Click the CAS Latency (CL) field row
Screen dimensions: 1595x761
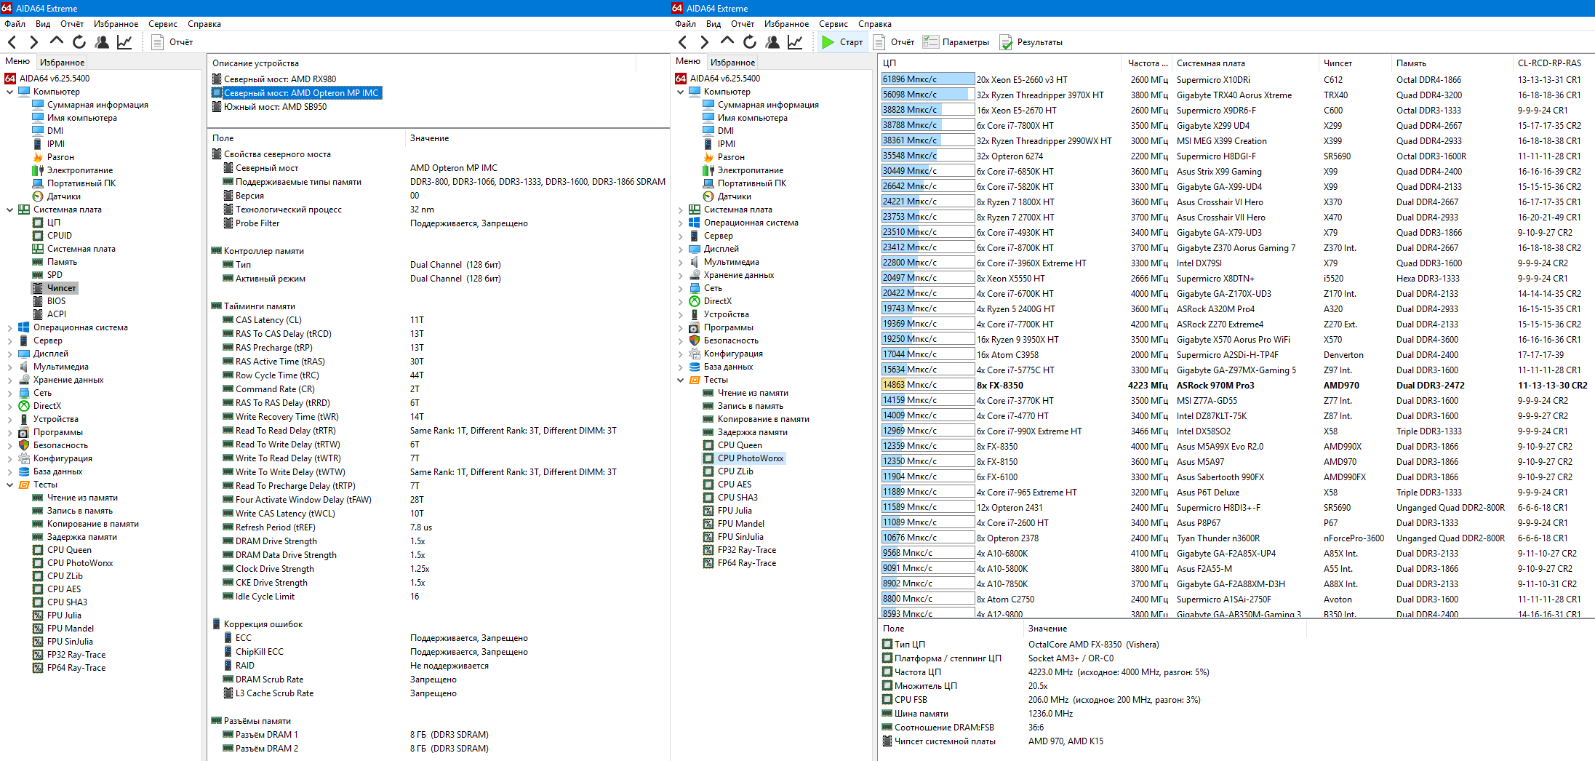[439, 320]
